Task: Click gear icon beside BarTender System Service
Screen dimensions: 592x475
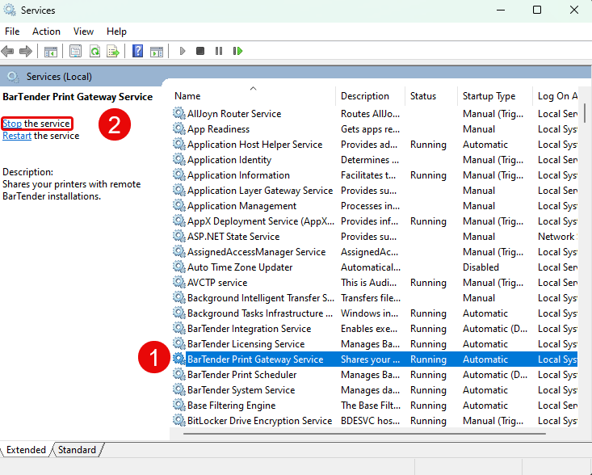Action: [x=179, y=389]
